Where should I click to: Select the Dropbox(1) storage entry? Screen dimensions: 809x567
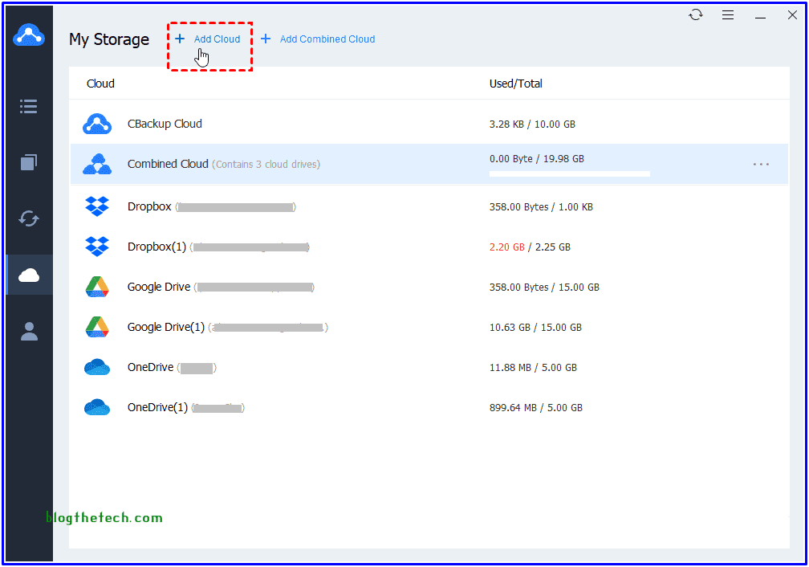click(157, 247)
